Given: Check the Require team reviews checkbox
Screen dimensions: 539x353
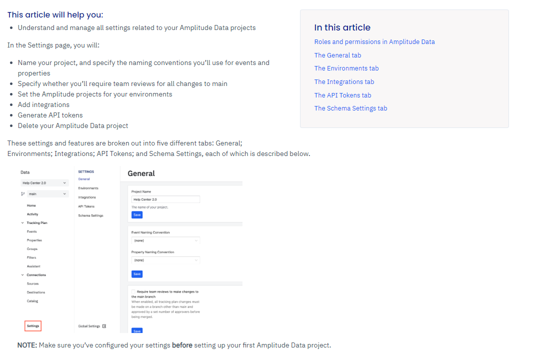Looking at the screenshot, I should [133, 291].
